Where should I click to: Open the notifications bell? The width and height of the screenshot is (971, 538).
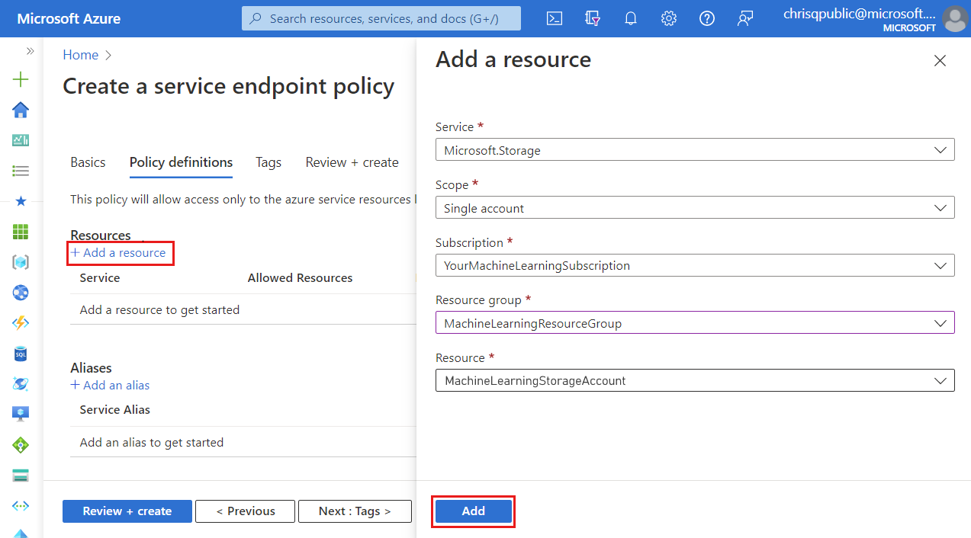point(631,19)
